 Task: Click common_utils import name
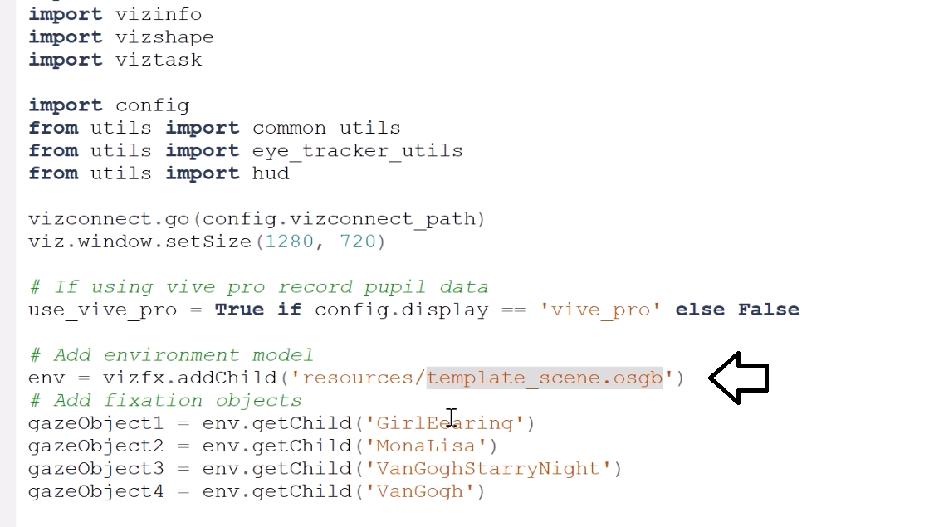pos(326,129)
